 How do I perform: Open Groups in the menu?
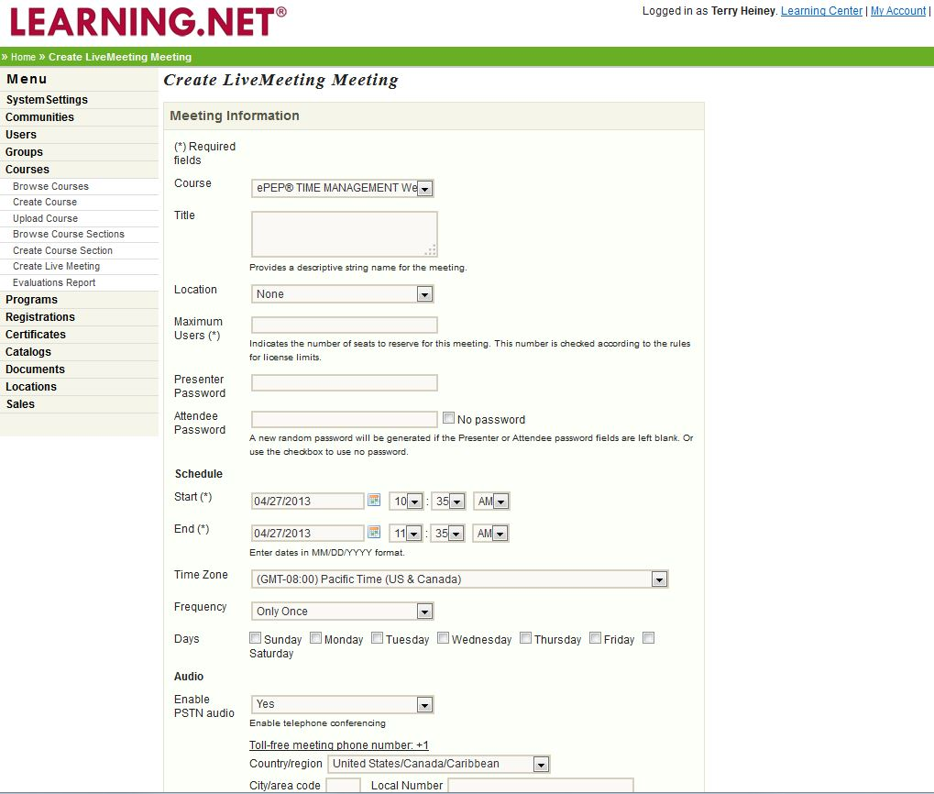tap(25, 152)
